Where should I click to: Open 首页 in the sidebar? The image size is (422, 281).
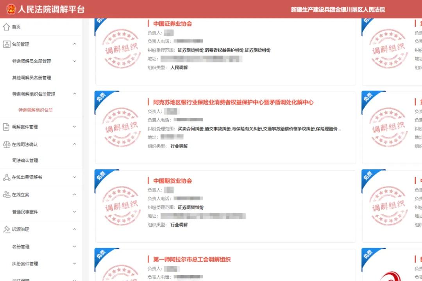tap(16, 27)
